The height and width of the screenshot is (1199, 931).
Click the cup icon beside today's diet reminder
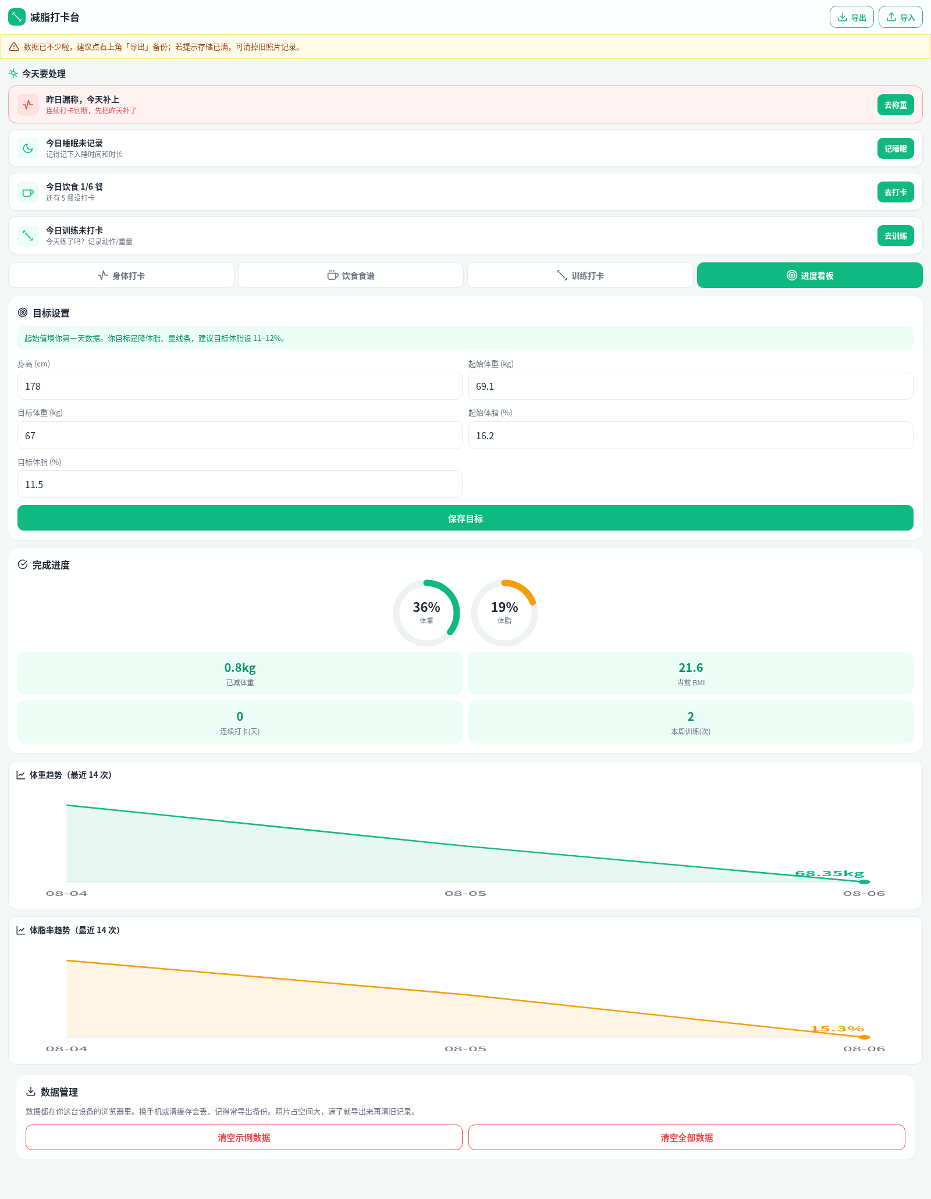(x=28, y=192)
